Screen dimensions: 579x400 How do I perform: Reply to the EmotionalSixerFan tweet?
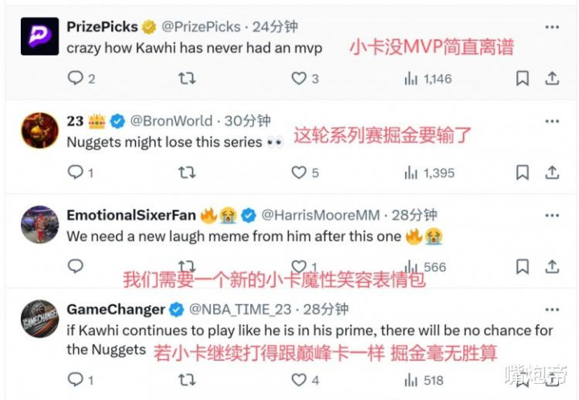pos(76,266)
